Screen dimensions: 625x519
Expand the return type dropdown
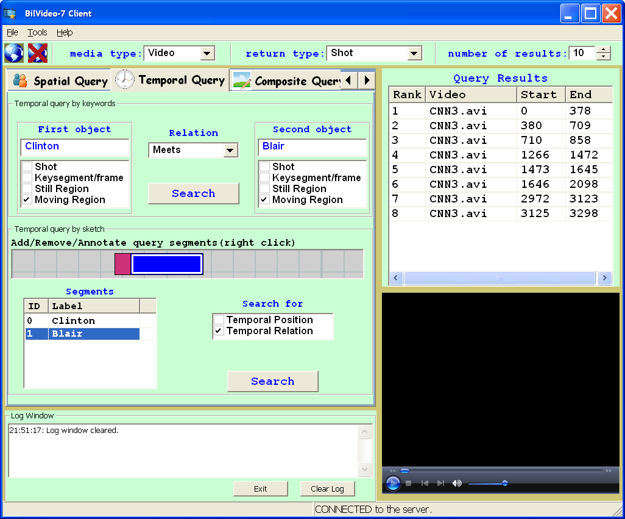coord(414,54)
